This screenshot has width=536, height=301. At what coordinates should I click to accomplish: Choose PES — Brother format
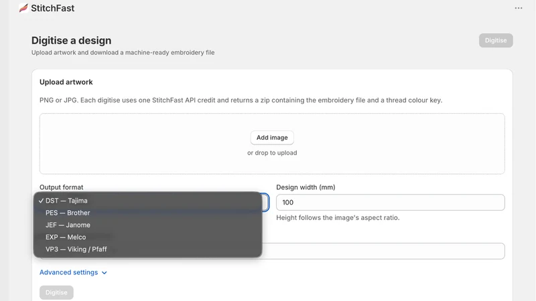coord(147,213)
